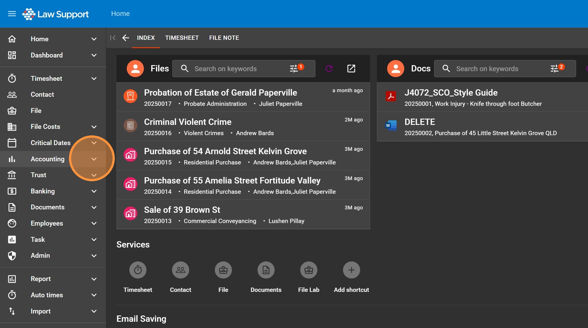Collapse panel with first-page arrow icon
Viewport: 588px width, 328px height.
(113, 38)
